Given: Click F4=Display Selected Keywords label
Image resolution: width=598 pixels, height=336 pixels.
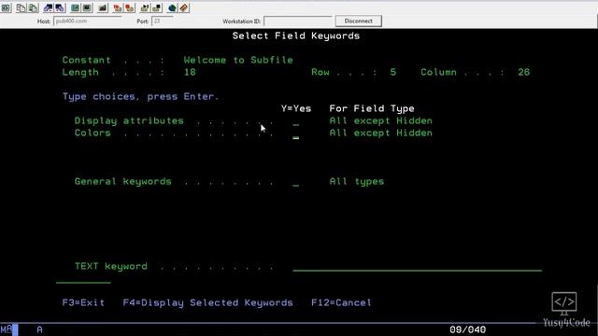Looking at the screenshot, I should 207,302.
